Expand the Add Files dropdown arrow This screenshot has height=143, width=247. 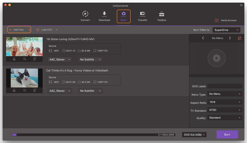tap(29, 30)
